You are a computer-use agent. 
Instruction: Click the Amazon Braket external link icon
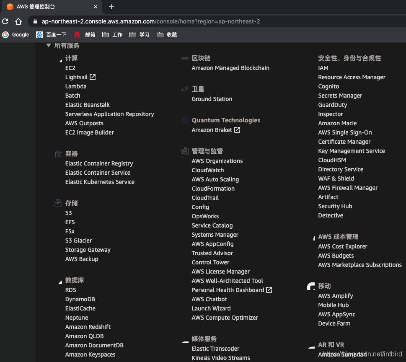(x=237, y=130)
